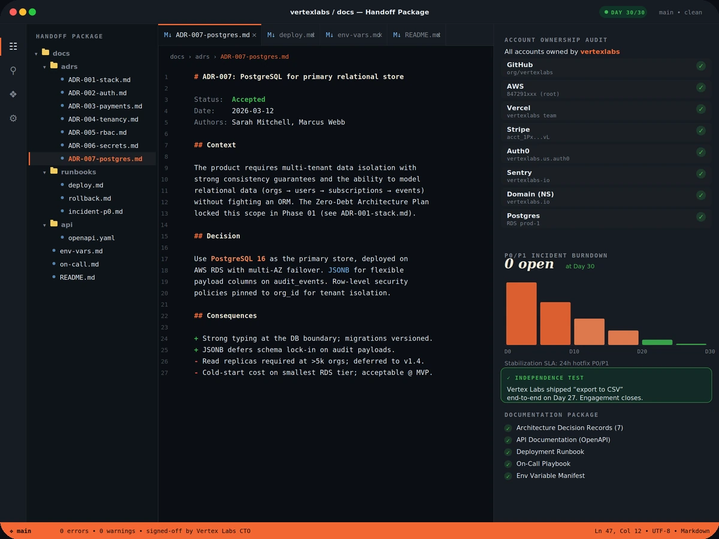
Task: Click the tallest D0 burndown bar
Action: 521,314
